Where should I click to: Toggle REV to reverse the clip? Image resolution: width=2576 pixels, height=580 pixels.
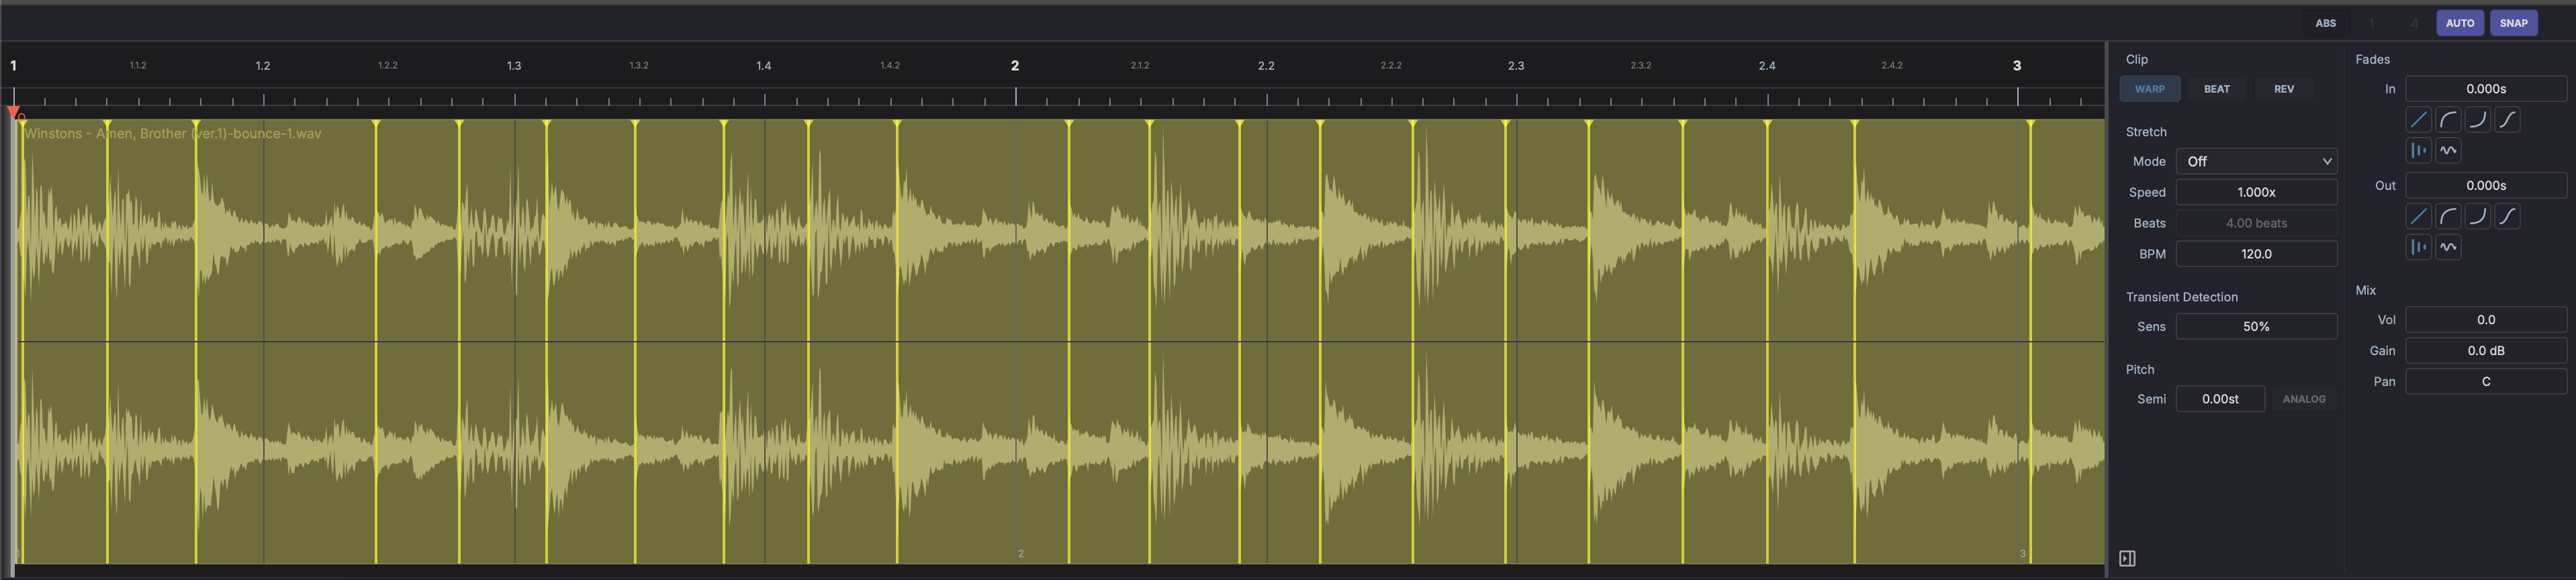(x=2284, y=89)
